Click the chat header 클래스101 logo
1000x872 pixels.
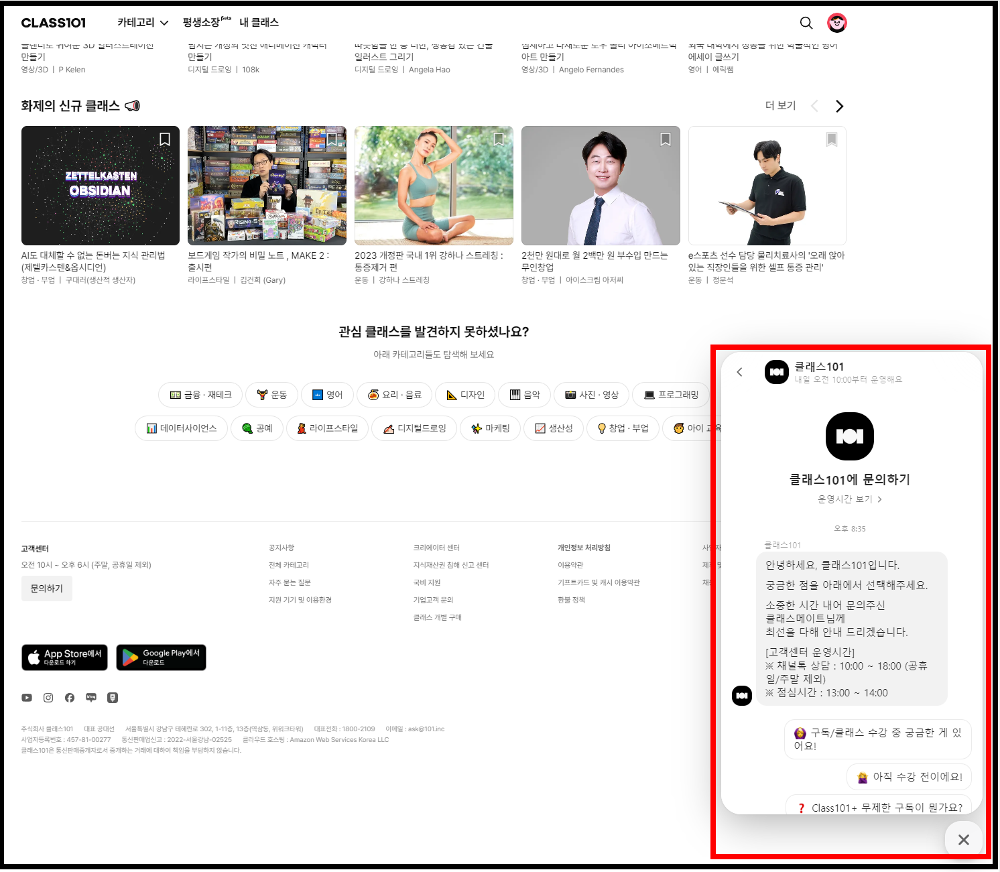pyautogui.click(x=777, y=372)
